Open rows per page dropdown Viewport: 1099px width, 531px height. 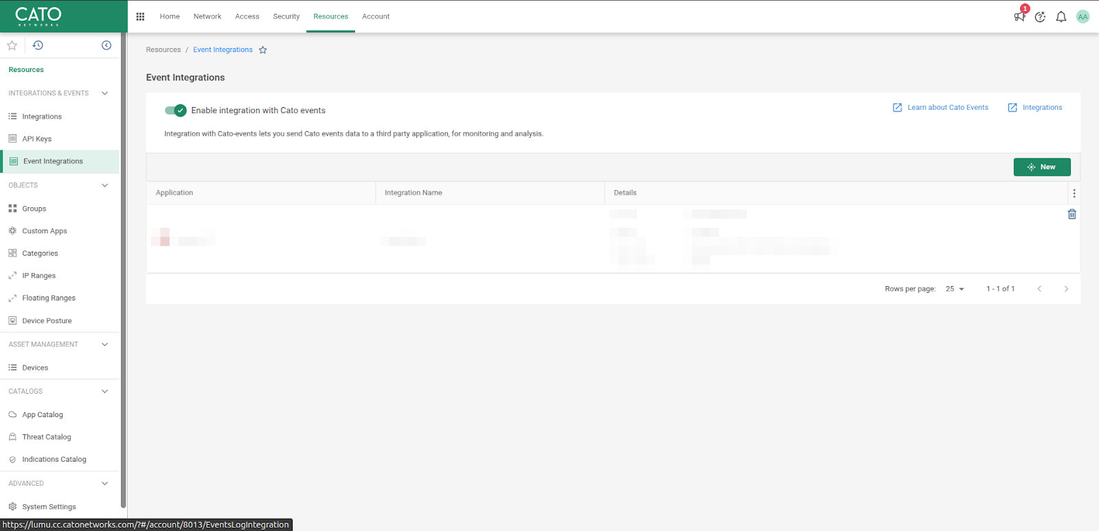pyautogui.click(x=955, y=289)
